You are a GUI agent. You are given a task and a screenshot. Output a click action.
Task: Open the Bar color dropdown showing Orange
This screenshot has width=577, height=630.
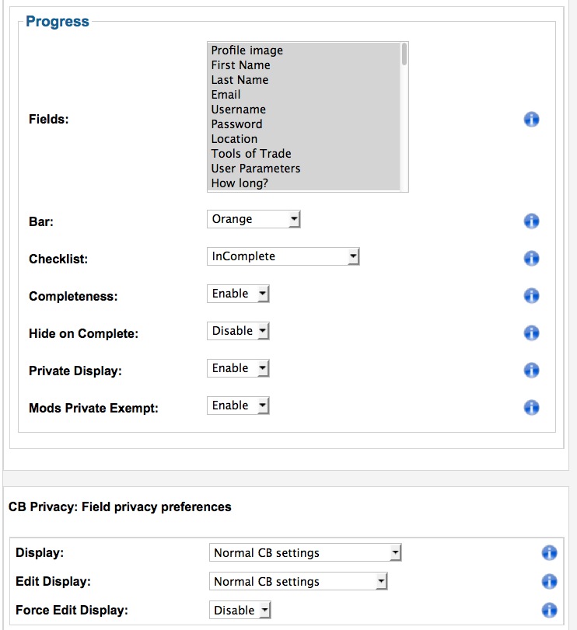[x=254, y=219]
